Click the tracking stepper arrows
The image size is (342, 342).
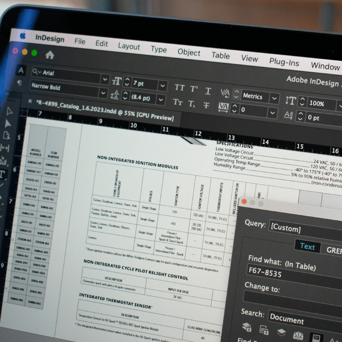(x=234, y=109)
